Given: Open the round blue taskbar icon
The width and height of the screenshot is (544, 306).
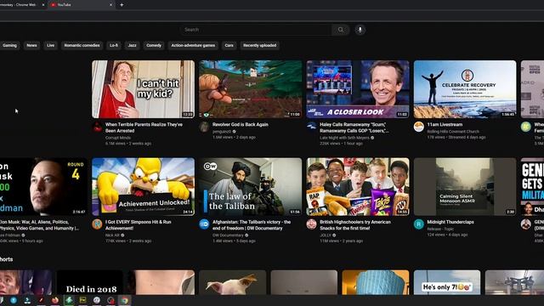Looking at the screenshot, I should coord(14,300).
